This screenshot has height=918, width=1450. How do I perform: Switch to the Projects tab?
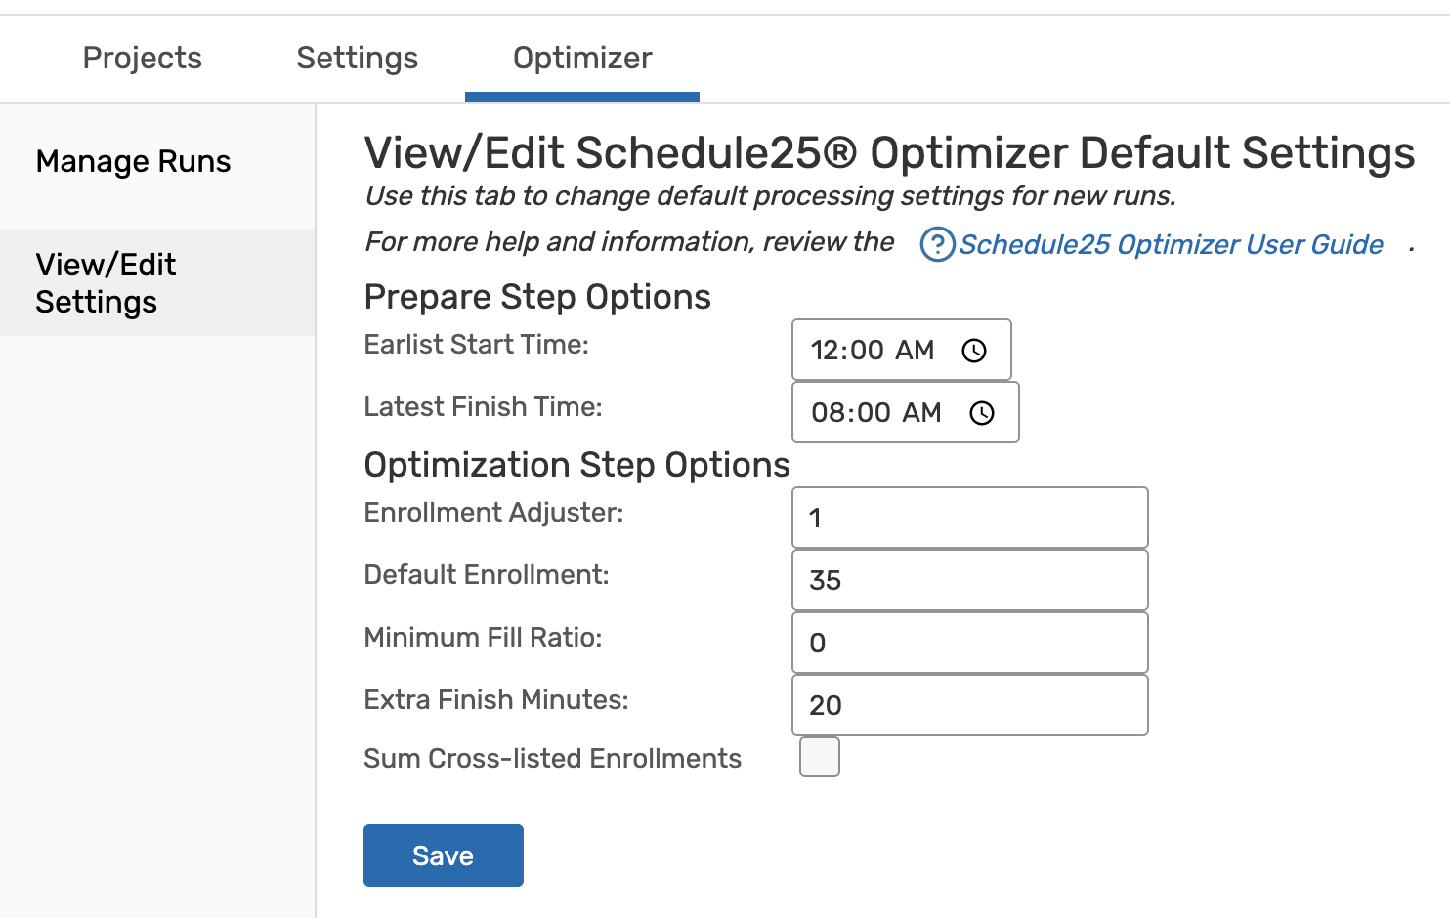[x=143, y=59]
